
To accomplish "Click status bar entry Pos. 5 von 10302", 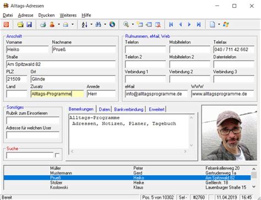I will coord(158,197).
